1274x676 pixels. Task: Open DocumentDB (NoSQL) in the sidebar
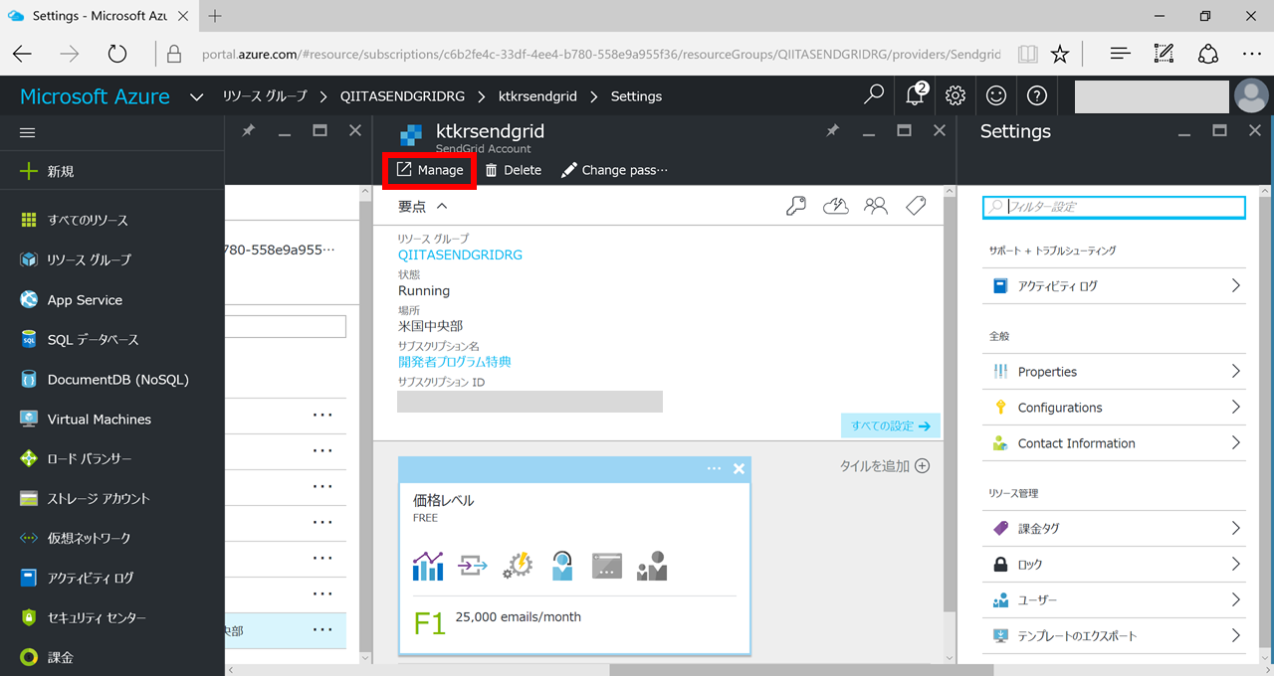112,379
